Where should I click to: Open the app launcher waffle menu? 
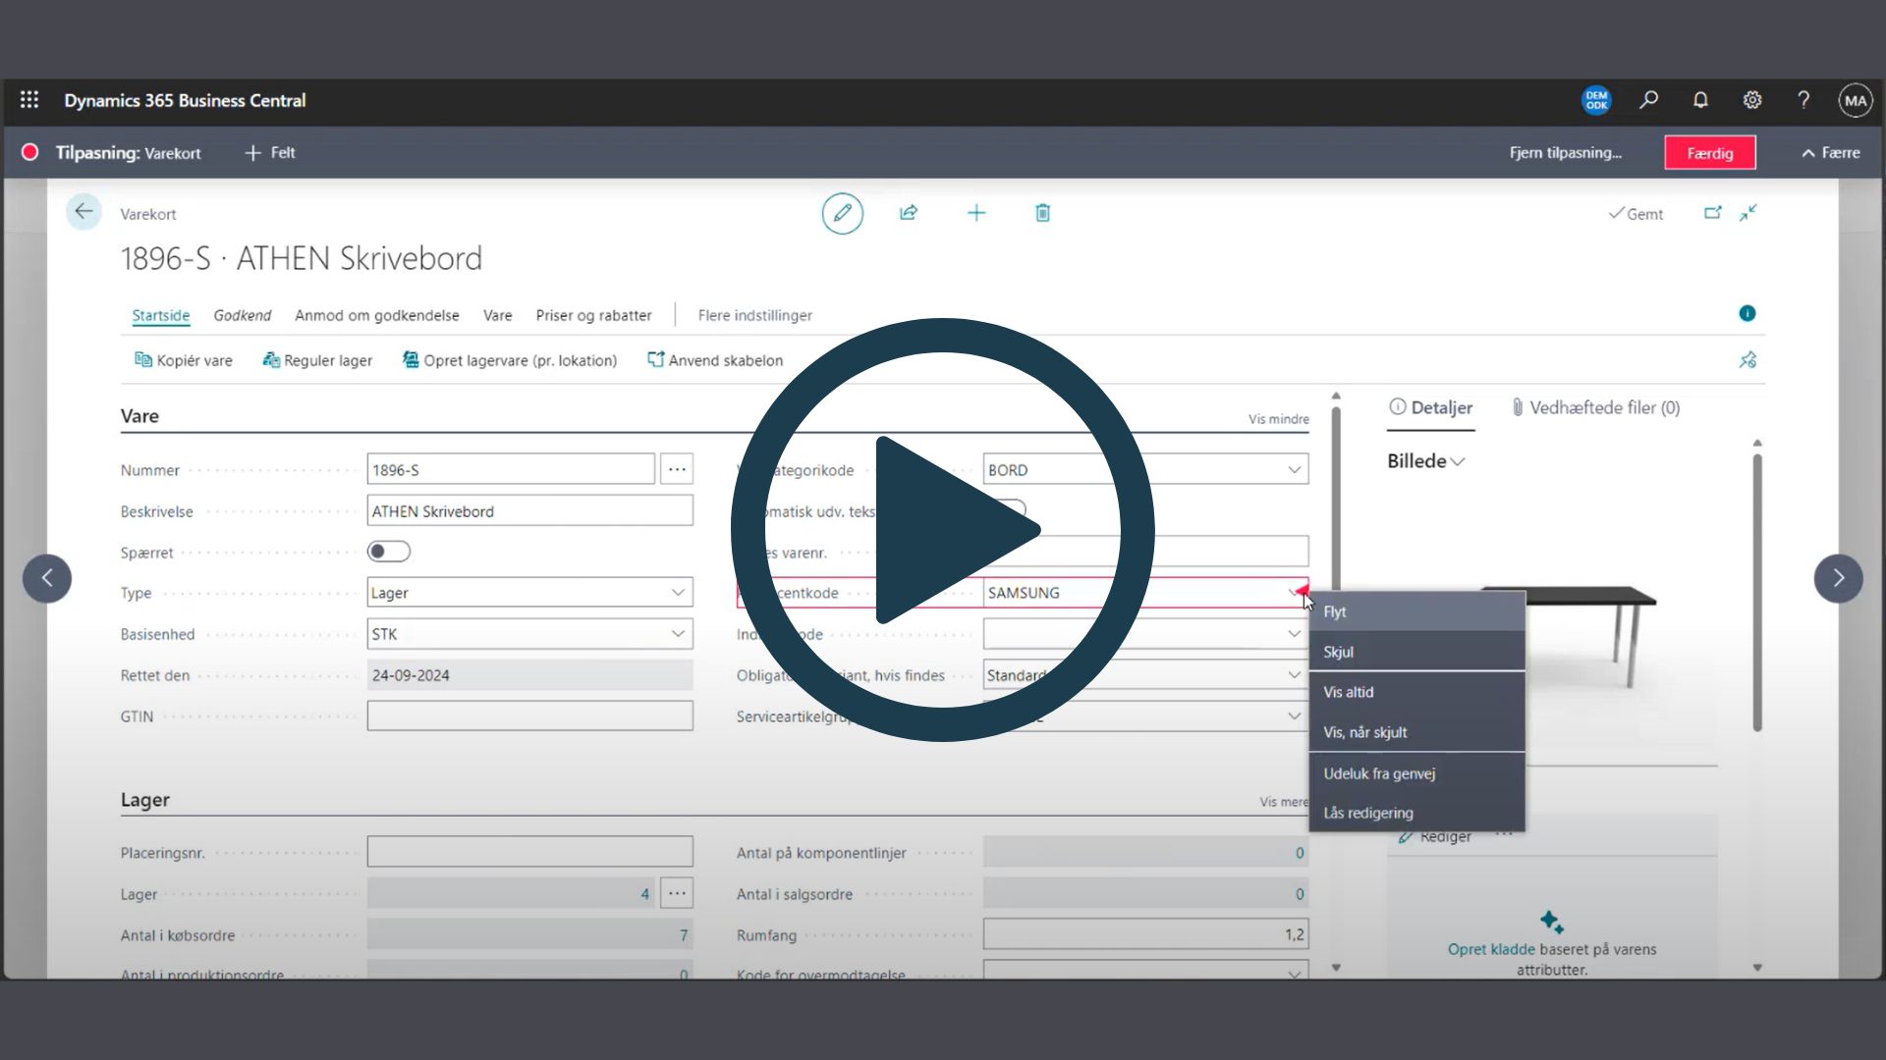[29, 100]
